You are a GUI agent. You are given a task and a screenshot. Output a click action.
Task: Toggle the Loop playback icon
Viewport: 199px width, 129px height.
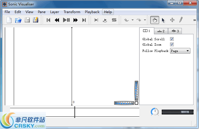pos(105,20)
